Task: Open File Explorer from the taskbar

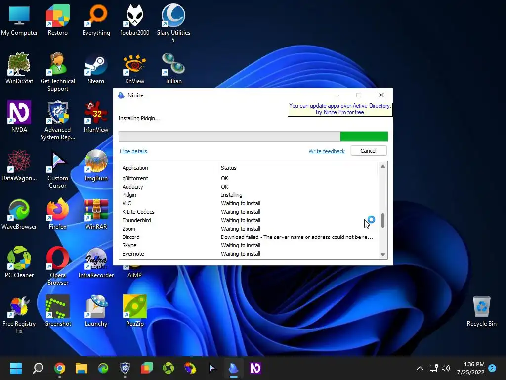Action: [82, 368]
